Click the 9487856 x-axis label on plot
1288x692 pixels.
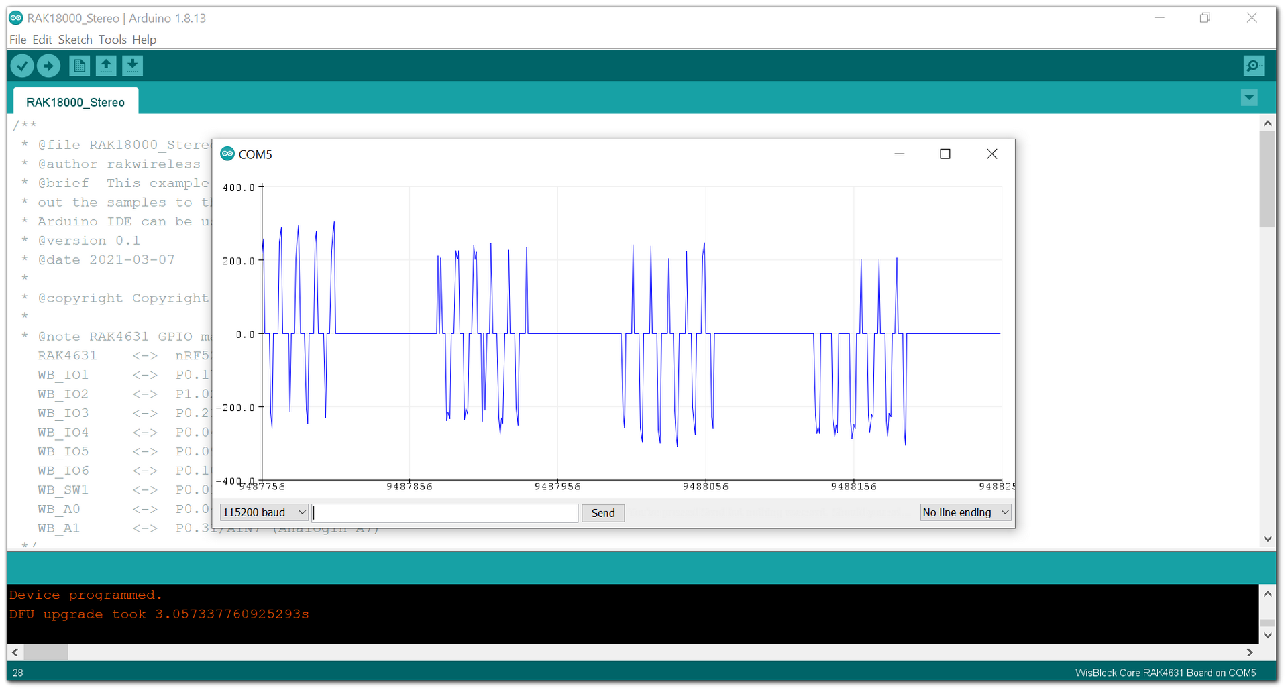click(x=409, y=487)
